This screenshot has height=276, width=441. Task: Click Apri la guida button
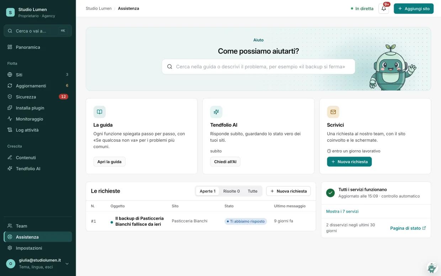pos(110,162)
